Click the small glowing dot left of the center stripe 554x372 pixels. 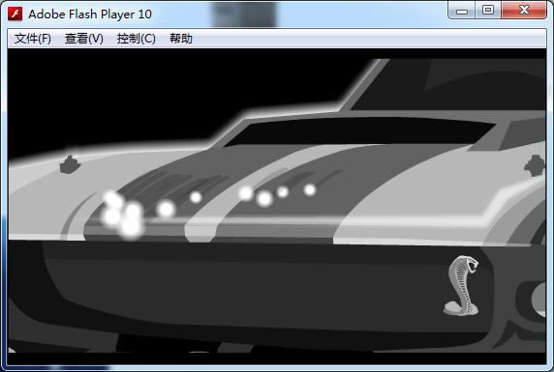pos(196,197)
